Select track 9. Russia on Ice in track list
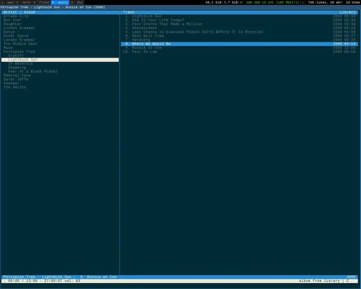The image size is (361, 289). tap(239, 48)
